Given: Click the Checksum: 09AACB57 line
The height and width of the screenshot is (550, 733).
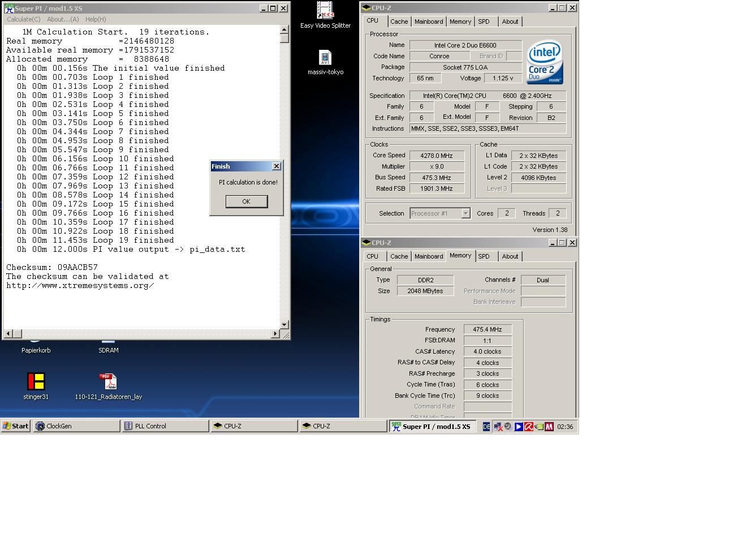Looking at the screenshot, I should point(52,267).
